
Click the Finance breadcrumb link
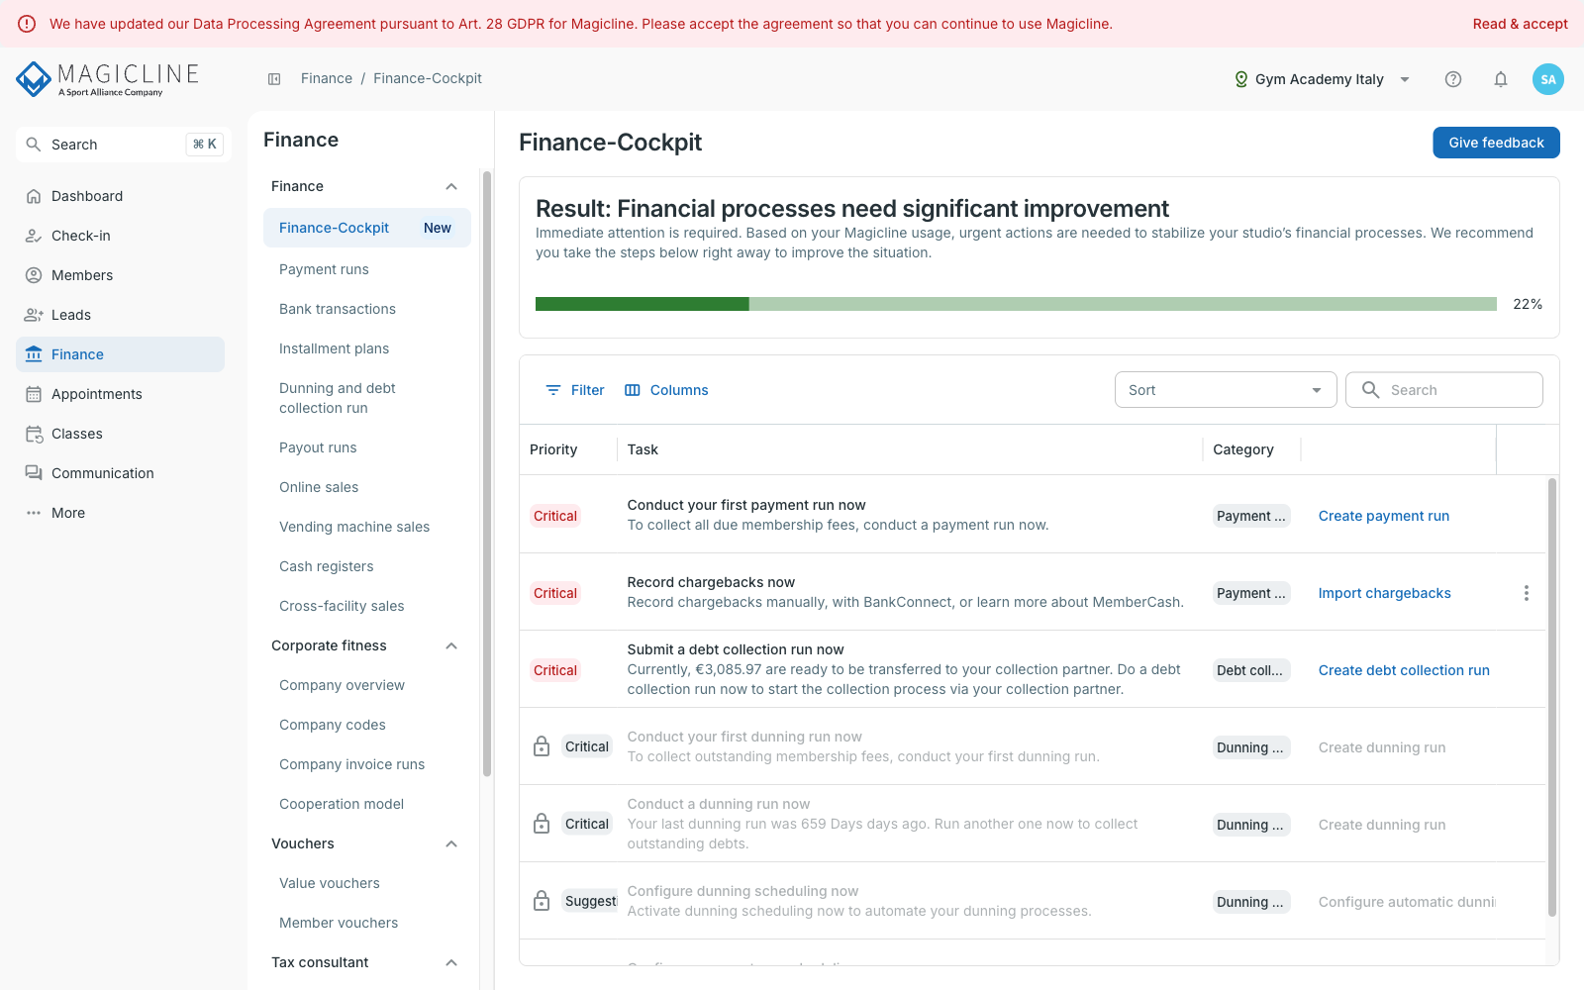[x=327, y=79]
